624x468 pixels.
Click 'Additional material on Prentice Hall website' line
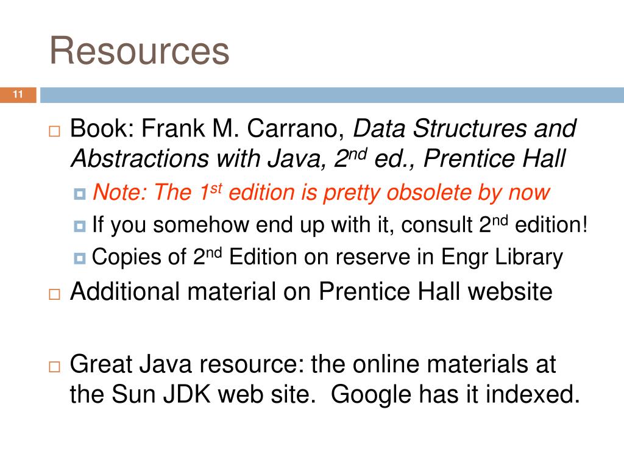(311, 291)
